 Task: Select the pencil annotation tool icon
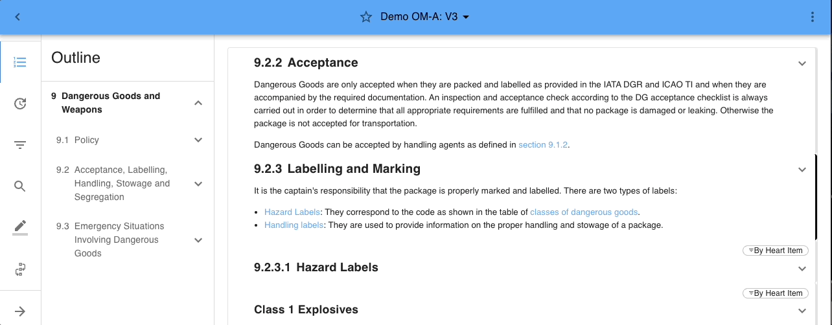pyautogui.click(x=20, y=227)
